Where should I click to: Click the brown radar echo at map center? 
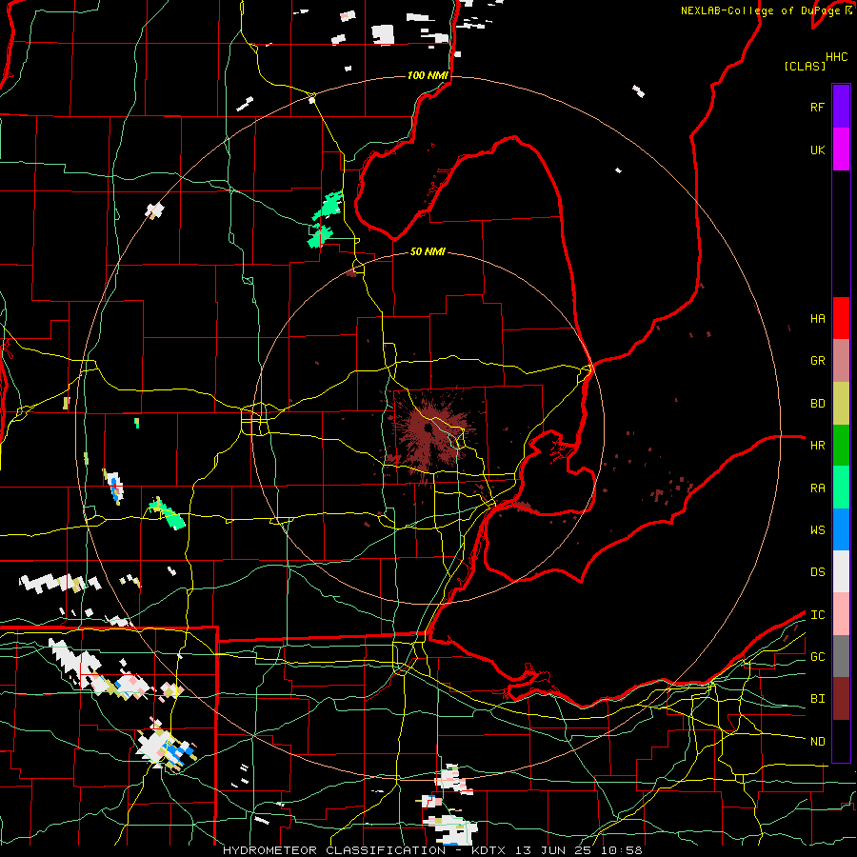(428, 433)
